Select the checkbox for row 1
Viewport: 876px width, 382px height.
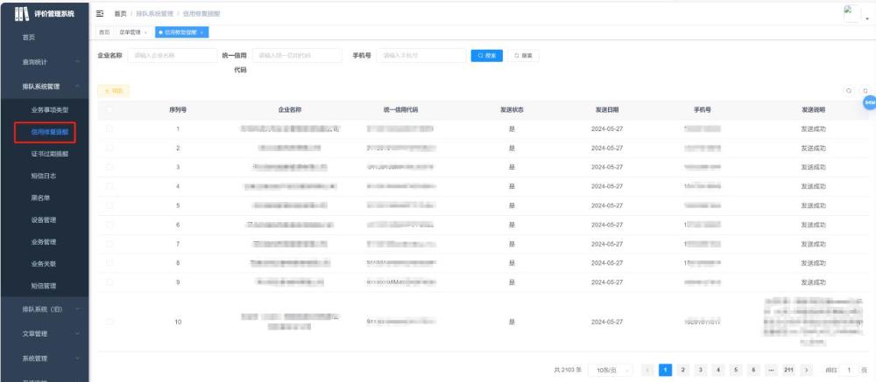pos(110,128)
